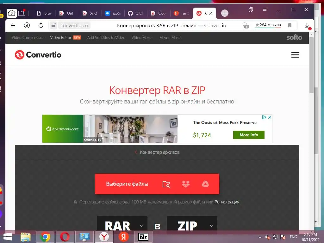Close the ad with the X icon
324x243 pixels.
pos(270,117)
